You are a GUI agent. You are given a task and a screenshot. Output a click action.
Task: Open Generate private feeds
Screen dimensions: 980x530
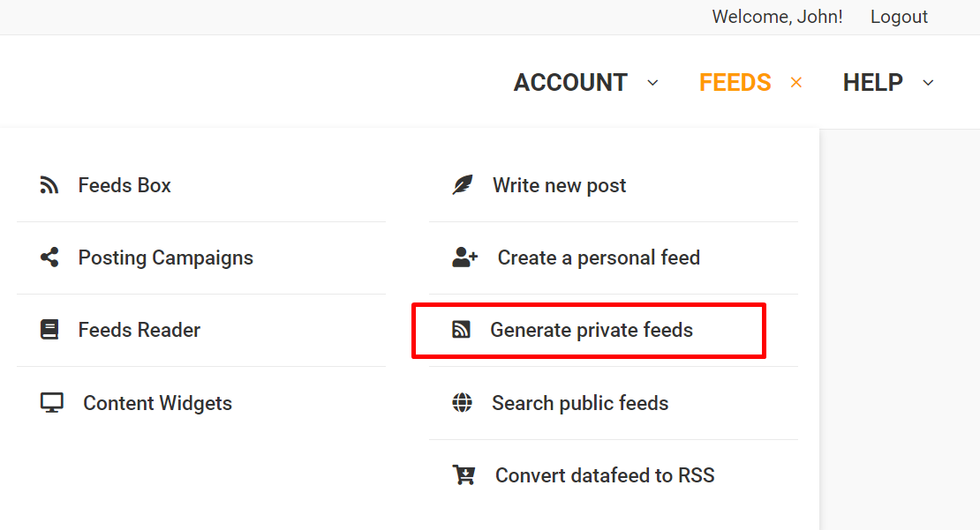coord(592,330)
